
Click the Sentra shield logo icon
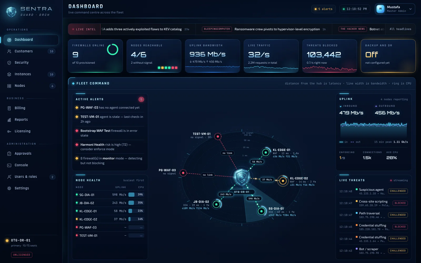coord(11,12)
